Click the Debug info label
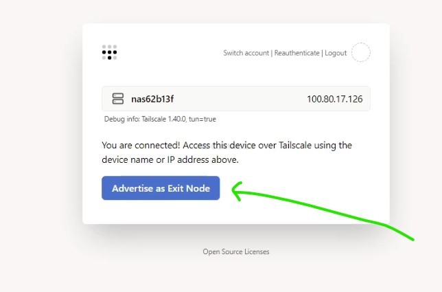 point(121,119)
